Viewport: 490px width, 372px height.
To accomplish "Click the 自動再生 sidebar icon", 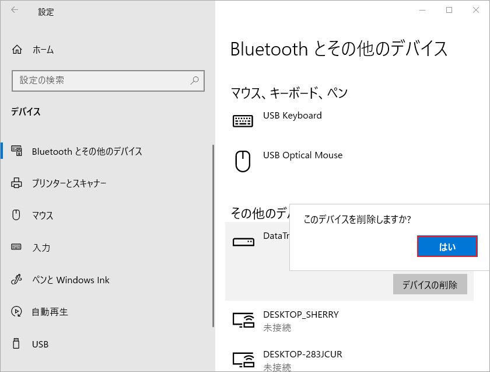I will (16, 311).
